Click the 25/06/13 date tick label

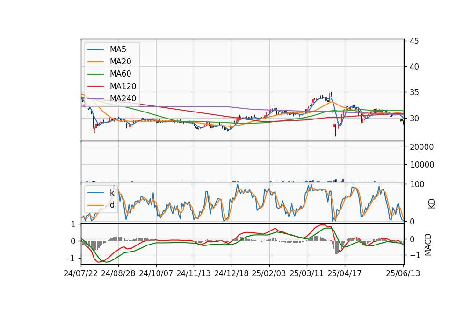[403, 273]
